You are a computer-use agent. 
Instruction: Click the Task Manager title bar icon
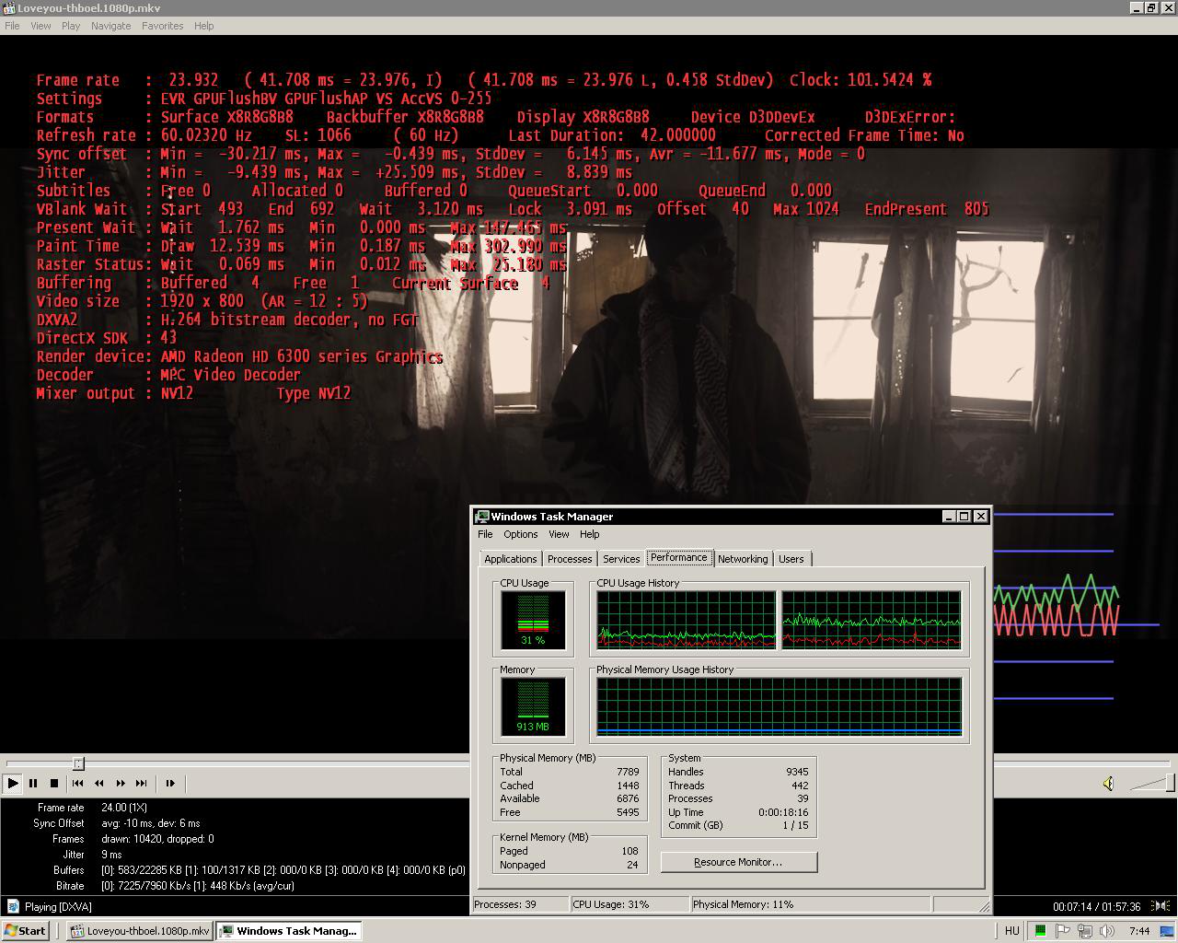482,517
